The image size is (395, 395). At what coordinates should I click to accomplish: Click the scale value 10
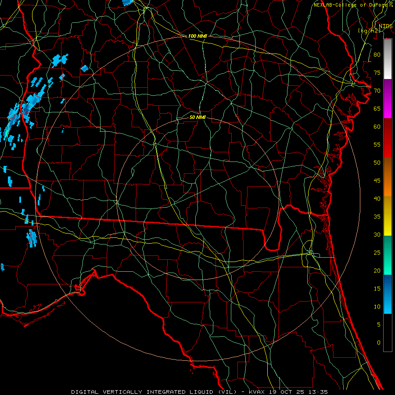coord(377,307)
